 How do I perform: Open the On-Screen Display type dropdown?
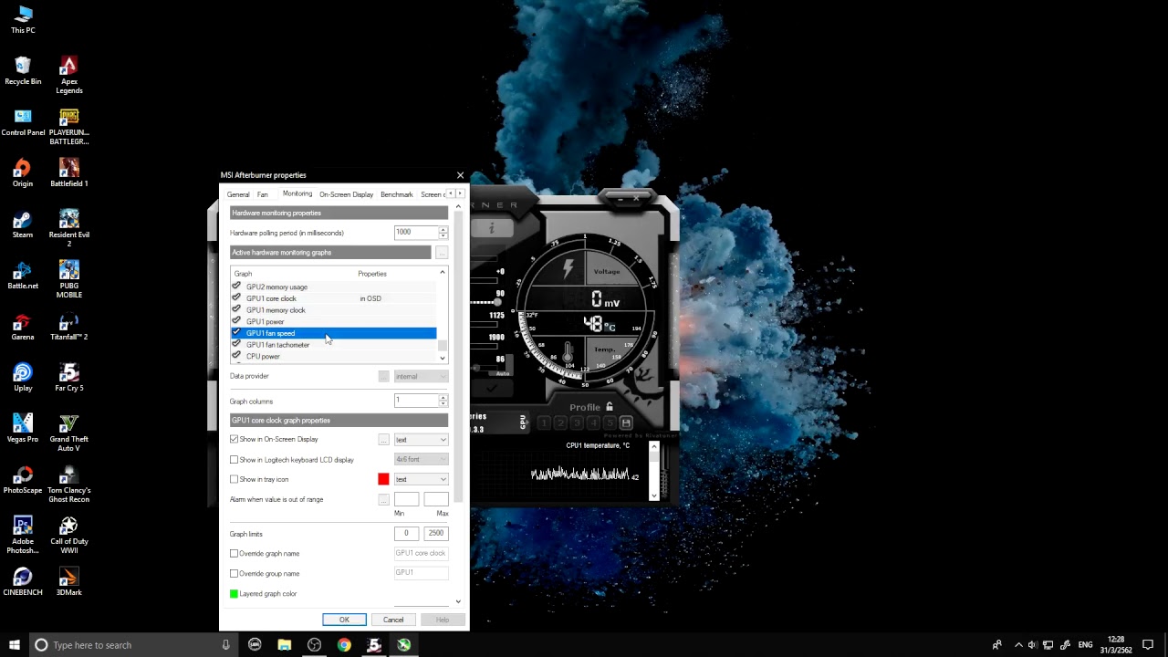[x=421, y=440]
